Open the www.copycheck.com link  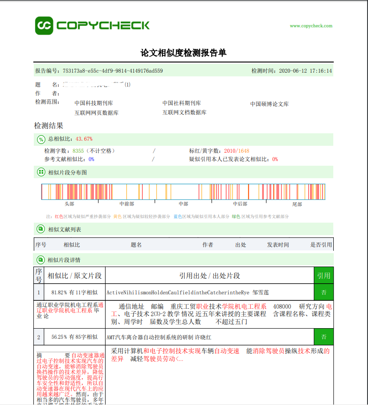pyautogui.click(x=311, y=26)
